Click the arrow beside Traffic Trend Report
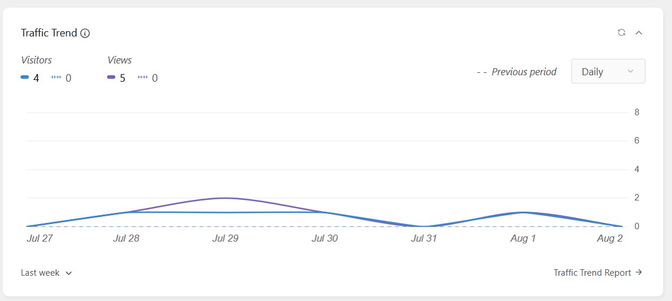The width and height of the screenshot is (672, 301). click(638, 272)
